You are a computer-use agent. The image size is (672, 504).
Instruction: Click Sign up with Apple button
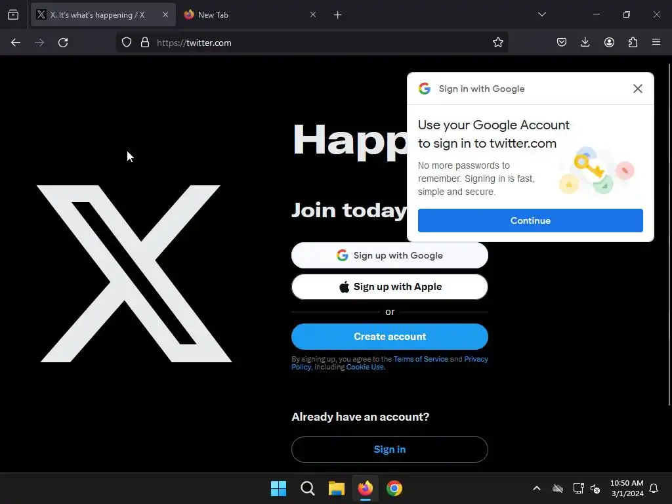(x=390, y=287)
